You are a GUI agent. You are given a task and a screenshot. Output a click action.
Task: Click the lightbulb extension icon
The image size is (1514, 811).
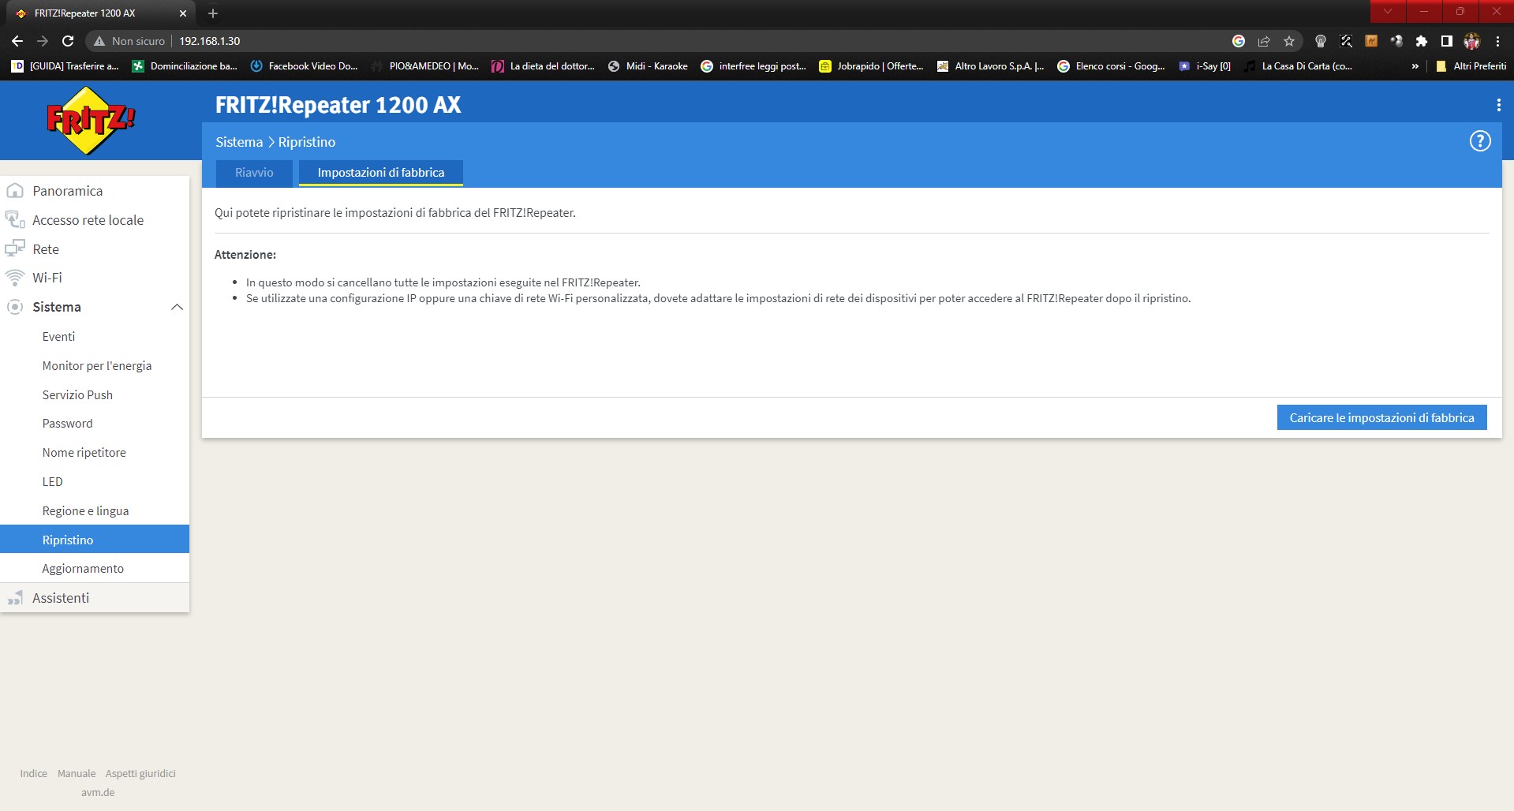tap(1321, 41)
